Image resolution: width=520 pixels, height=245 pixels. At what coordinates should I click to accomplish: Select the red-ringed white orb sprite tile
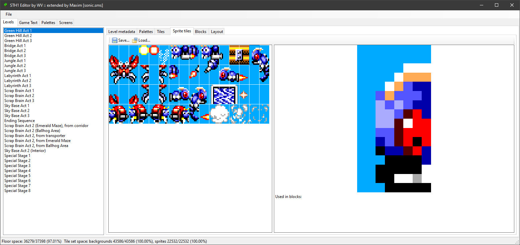click(154, 50)
